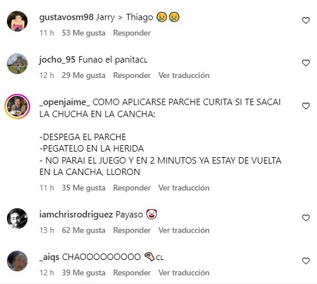Reply to _openjaime_'s long comment

pos(132,188)
